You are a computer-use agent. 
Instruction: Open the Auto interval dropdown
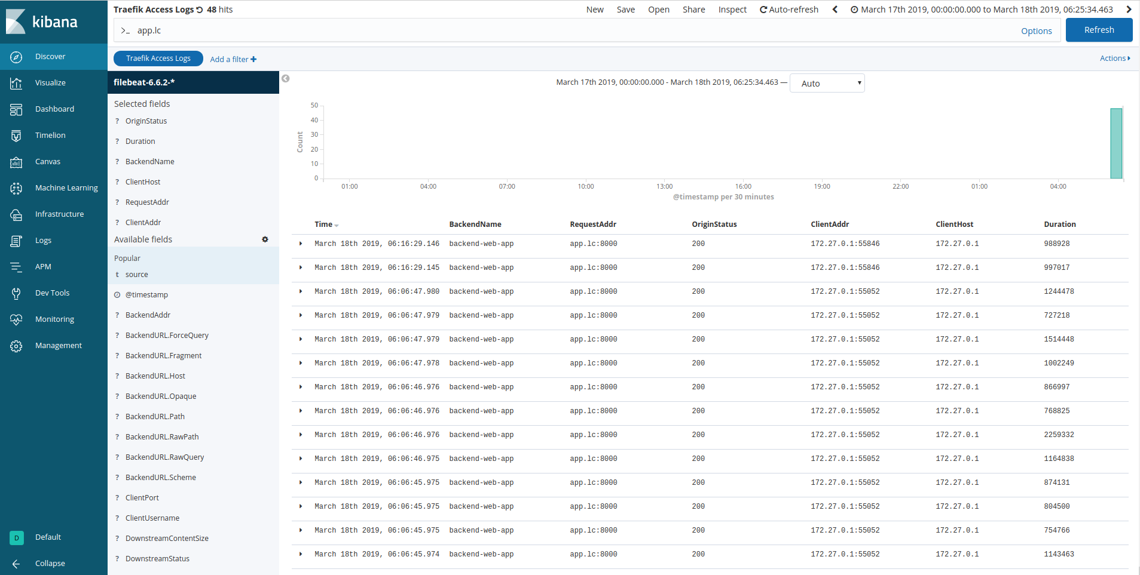point(827,83)
